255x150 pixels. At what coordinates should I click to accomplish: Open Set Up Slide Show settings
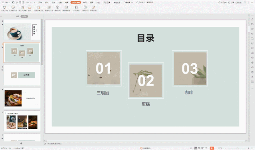click(39, 8)
